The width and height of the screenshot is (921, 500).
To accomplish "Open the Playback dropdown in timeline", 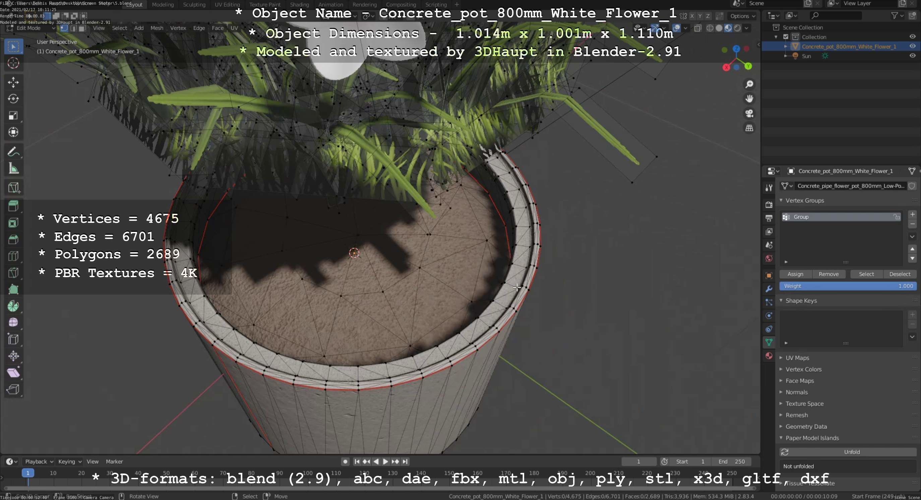I will 39,461.
